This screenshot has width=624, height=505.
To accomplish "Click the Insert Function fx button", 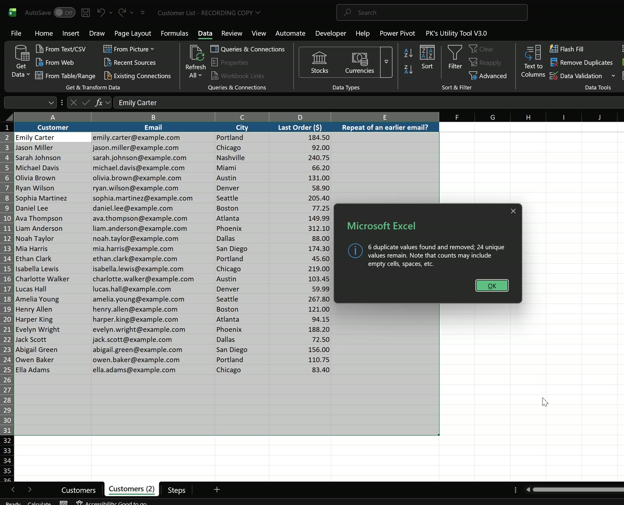I will click(x=99, y=103).
